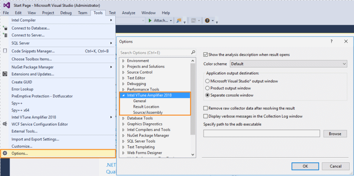Click the adb executable path field
This screenshot has height=176, width=354.
[262, 134]
